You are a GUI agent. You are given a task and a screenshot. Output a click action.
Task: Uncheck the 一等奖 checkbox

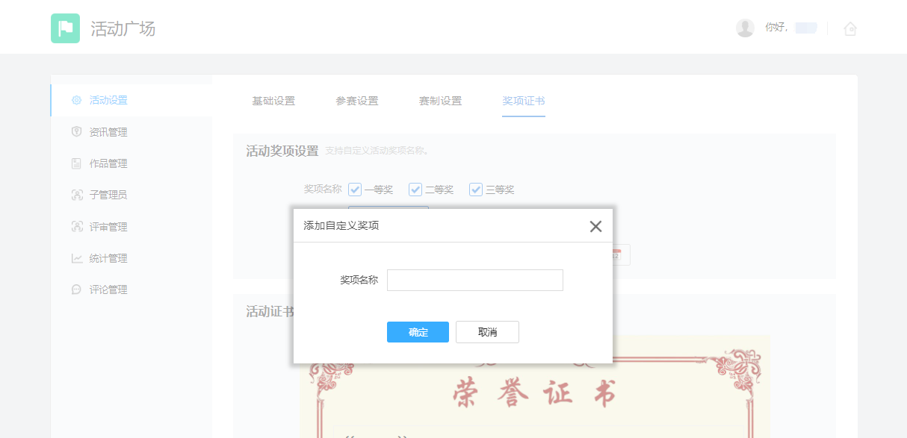(x=355, y=190)
